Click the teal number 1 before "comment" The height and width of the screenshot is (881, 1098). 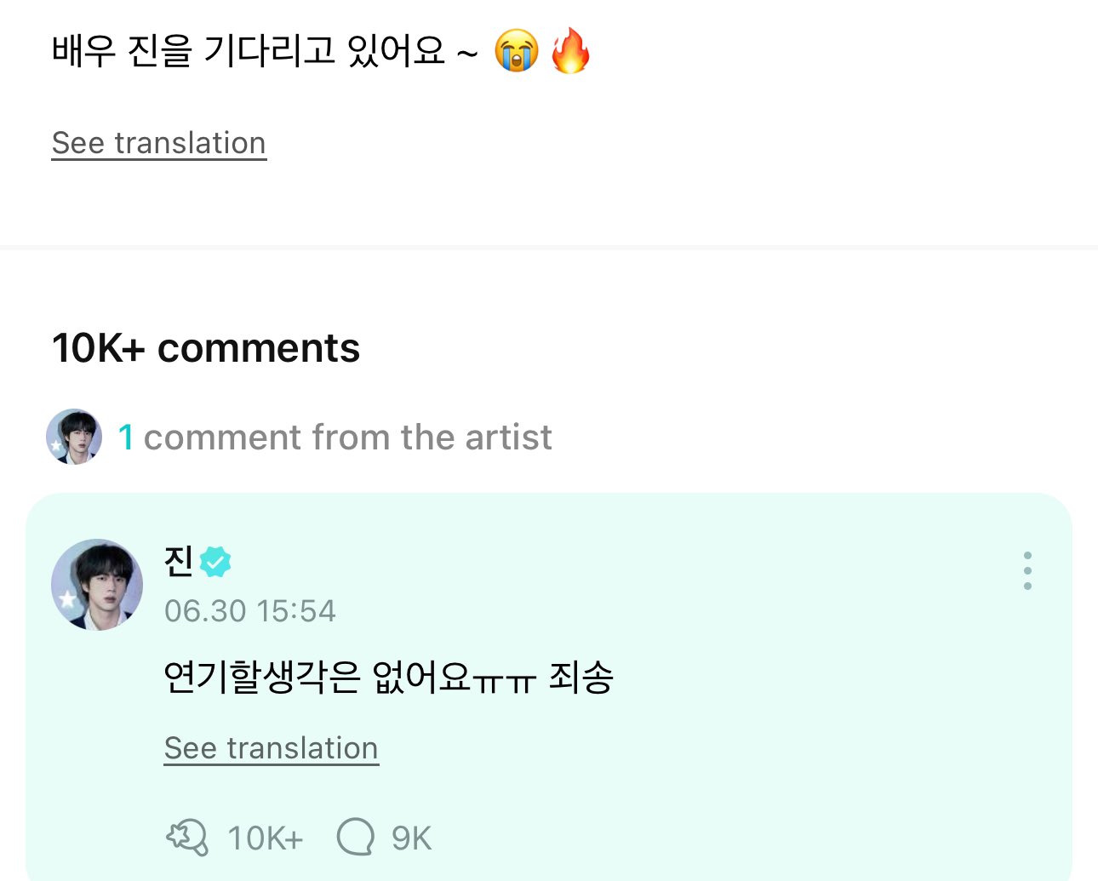[126, 438]
